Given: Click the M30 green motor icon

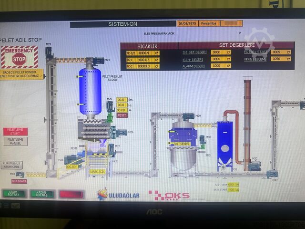Looking at the screenshot, I should [x=203, y=140].
